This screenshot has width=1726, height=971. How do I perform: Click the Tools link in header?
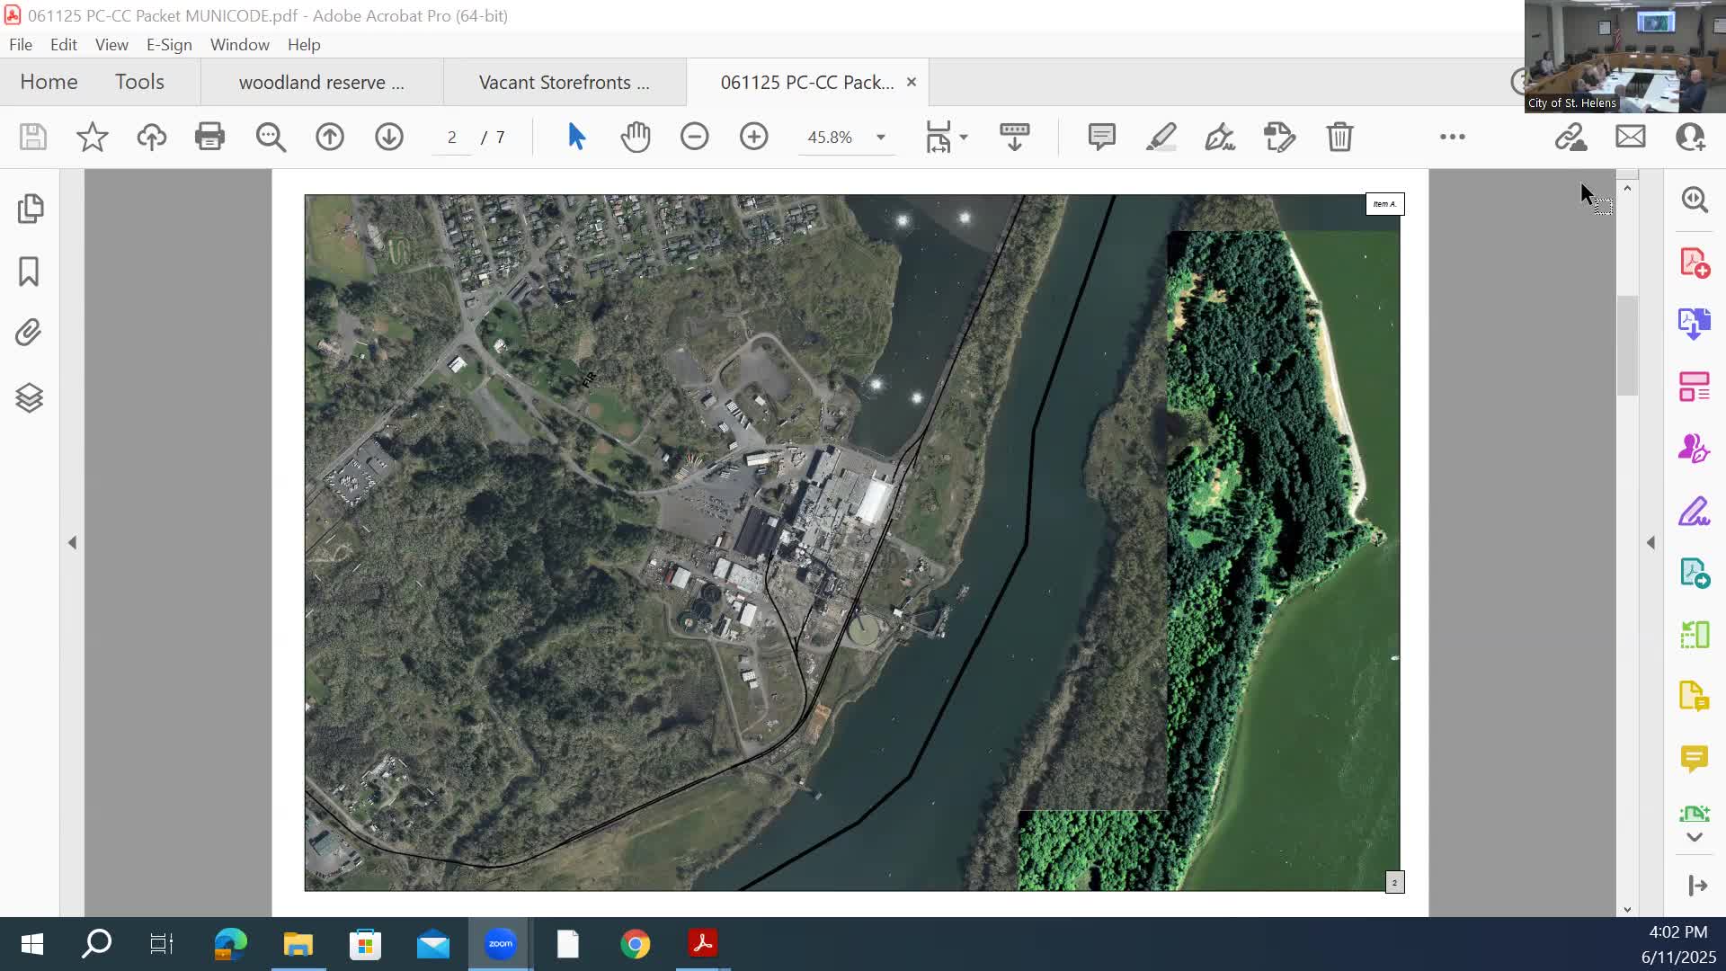[x=140, y=81]
